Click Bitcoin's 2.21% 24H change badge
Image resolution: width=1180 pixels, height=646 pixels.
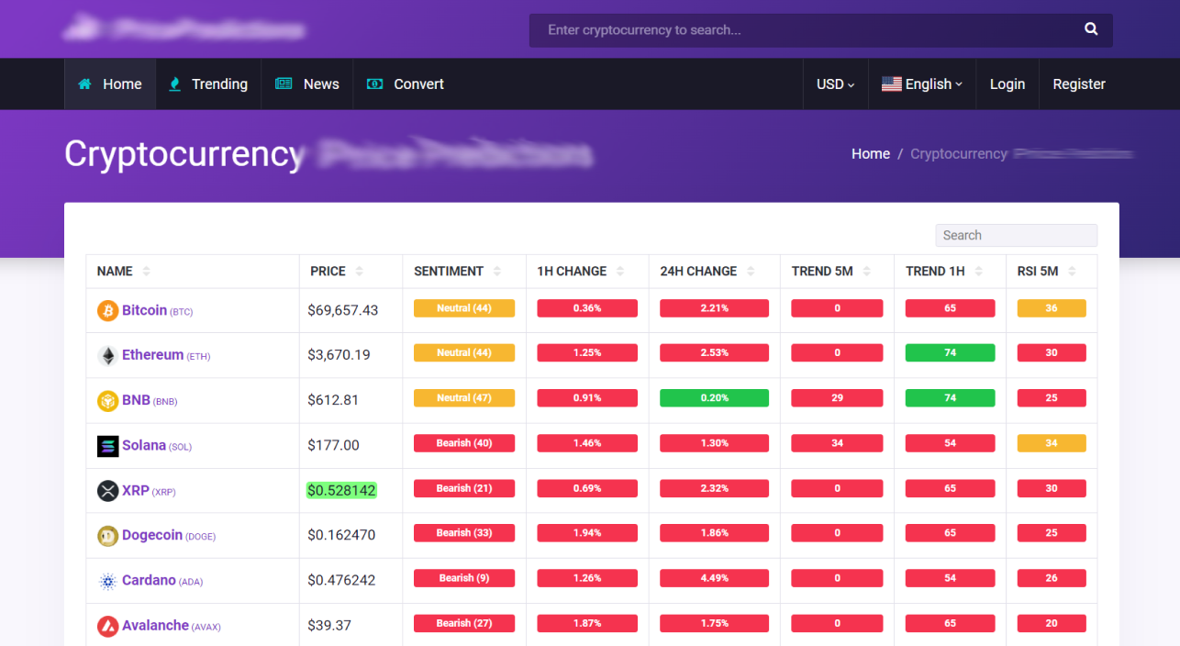pyautogui.click(x=714, y=308)
